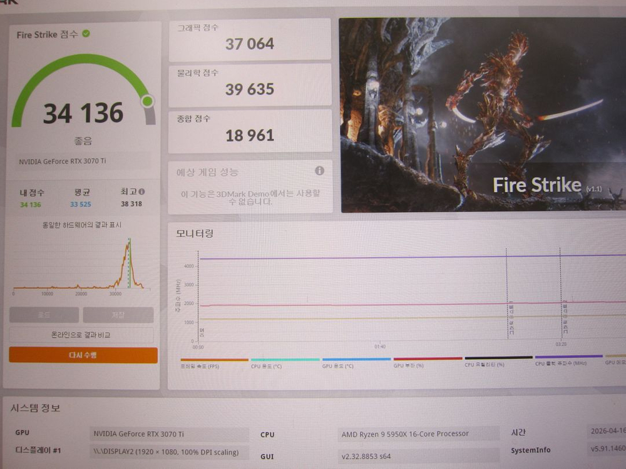Viewport: 626px width, 469px height.
Task: Click the green validation checkmark beside Fire Strike score
Action: click(x=86, y=34)
